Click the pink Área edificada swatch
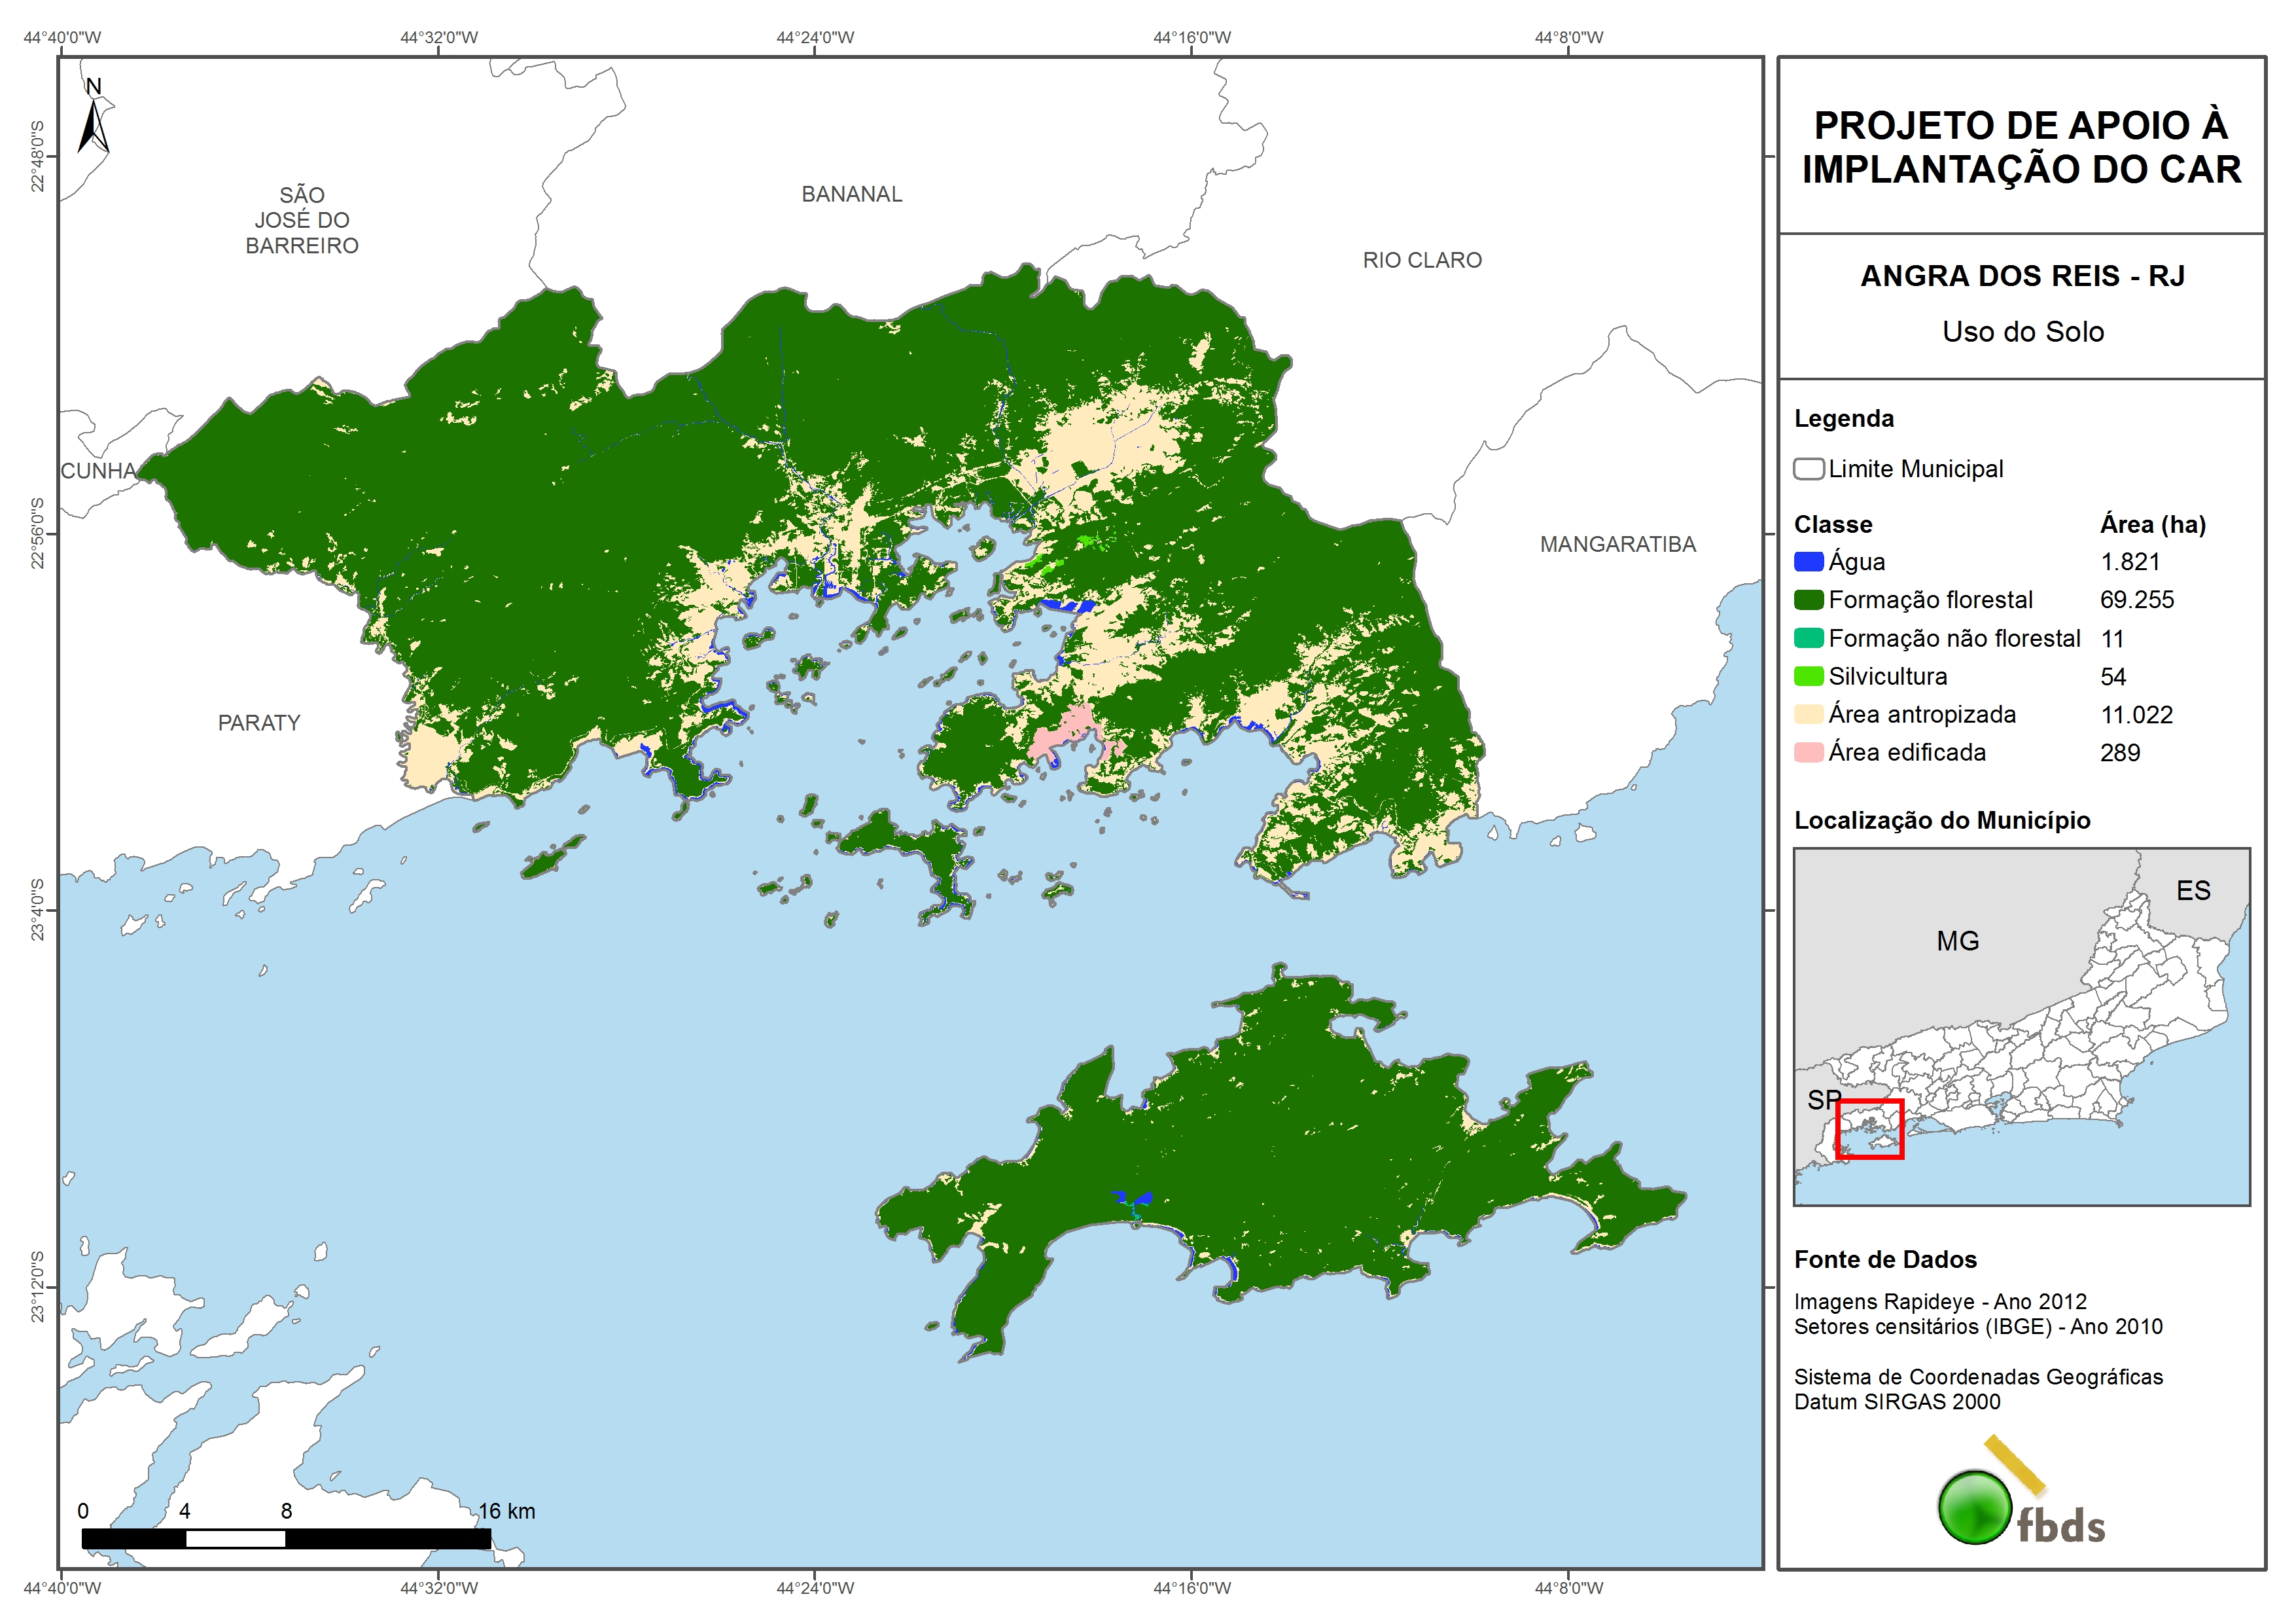2296x1624 pixels. point(1808,753)
